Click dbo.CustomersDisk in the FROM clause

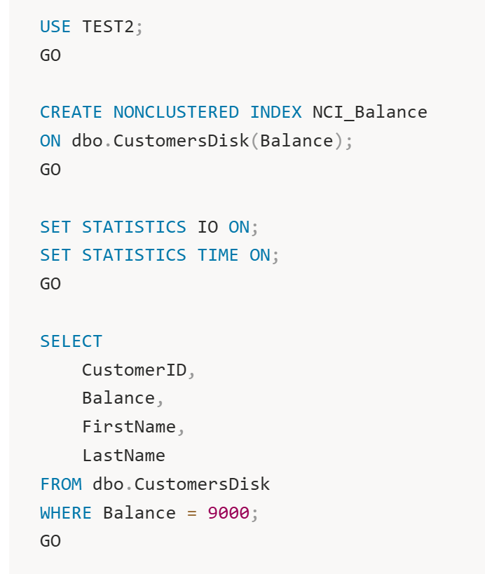tap(182, 484)
